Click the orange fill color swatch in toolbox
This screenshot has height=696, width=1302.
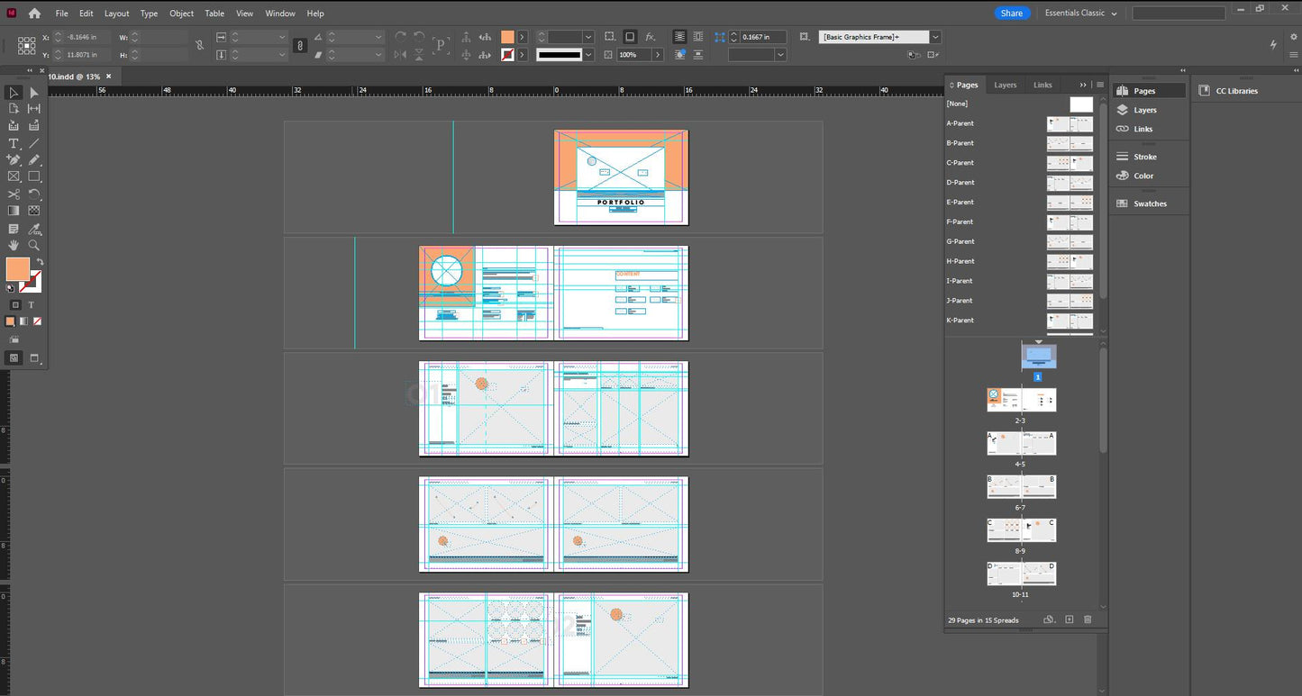(17, 268)
